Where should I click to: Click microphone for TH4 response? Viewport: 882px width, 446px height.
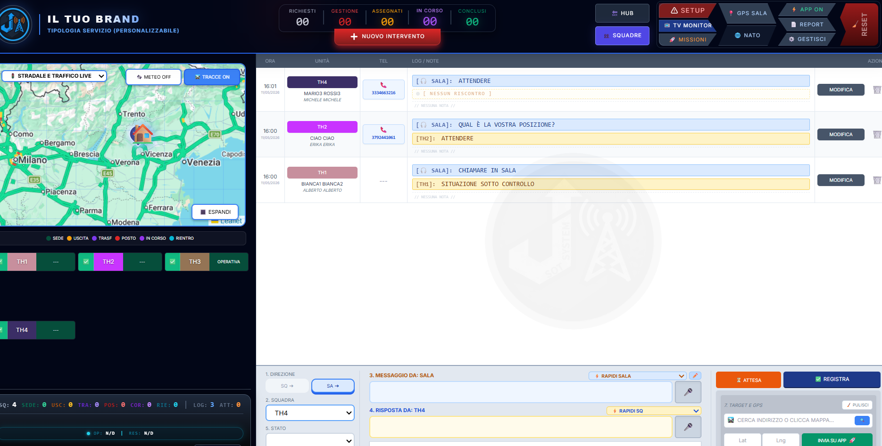pyautogui.click(x=688, y=427)
